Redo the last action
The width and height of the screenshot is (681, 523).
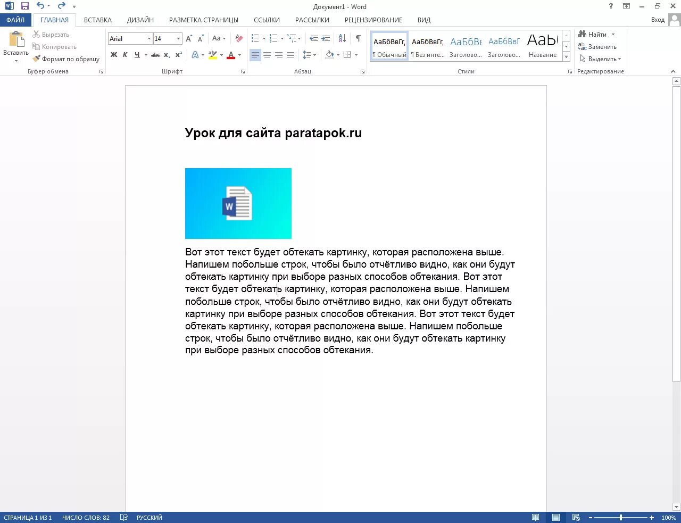tap(62, 6)
